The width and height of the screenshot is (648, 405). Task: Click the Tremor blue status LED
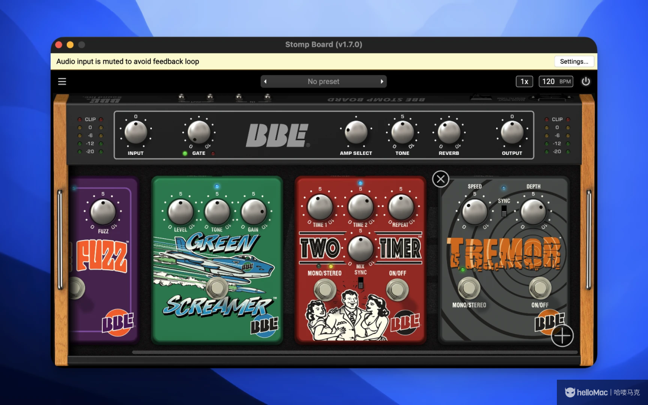[x=504, y=188]
